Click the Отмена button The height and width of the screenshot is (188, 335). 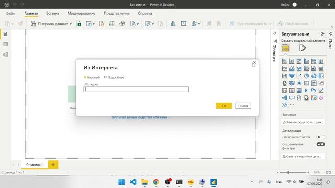coord(243,105)
